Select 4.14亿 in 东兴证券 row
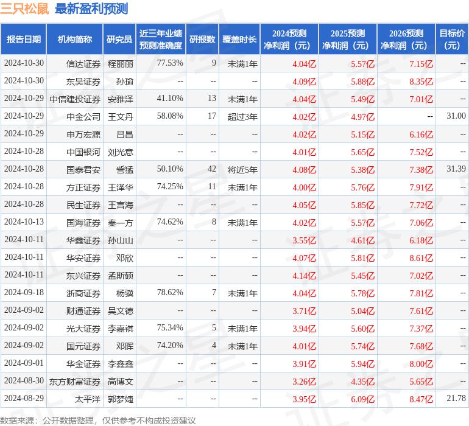 click(x=304, y=275)
